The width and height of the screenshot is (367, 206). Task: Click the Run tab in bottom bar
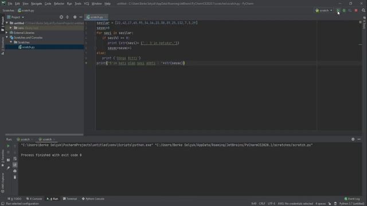tap(52, 199)
